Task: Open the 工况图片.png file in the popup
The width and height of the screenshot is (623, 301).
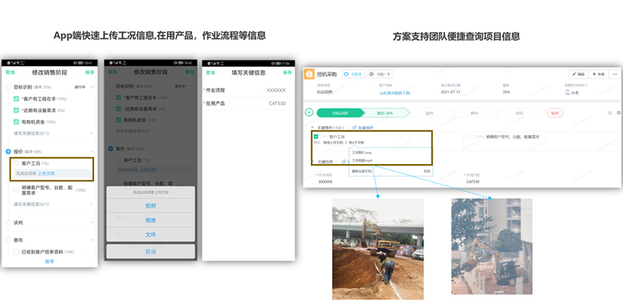Action: (361, 152)
